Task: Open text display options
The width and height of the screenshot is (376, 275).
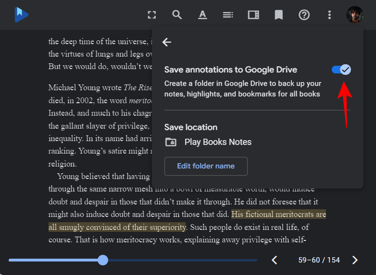Action: 202,15
